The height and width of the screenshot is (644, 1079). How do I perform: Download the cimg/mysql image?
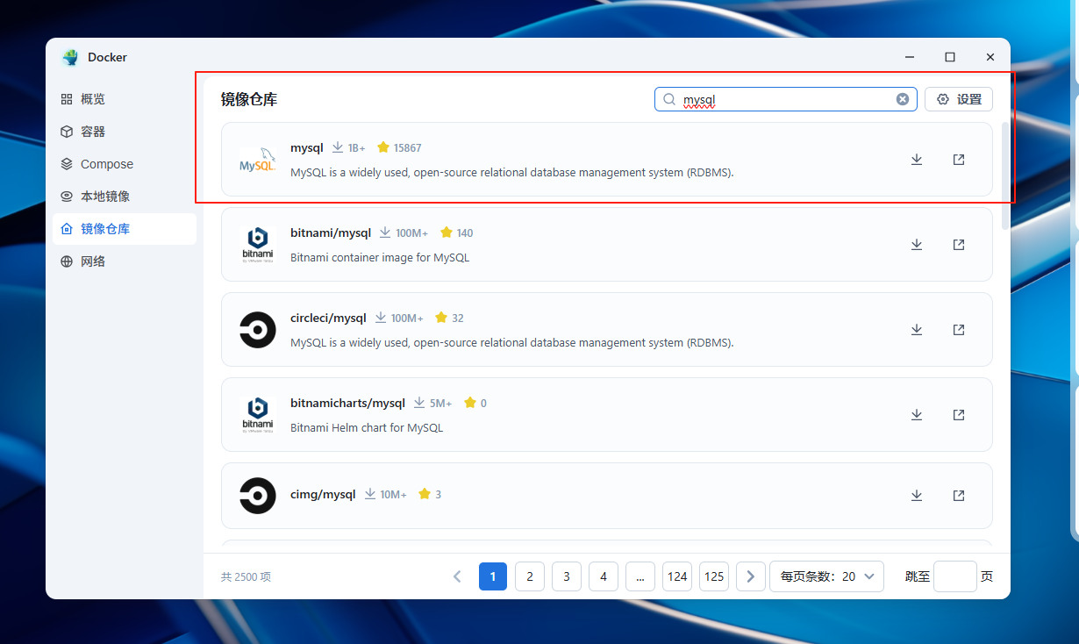coord(917,496)
